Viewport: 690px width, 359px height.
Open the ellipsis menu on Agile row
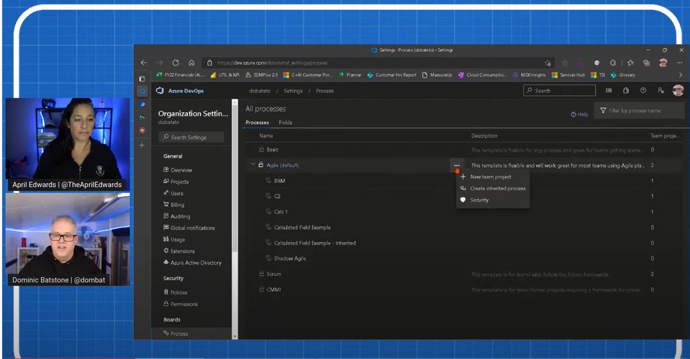click(x=457, y=165)
